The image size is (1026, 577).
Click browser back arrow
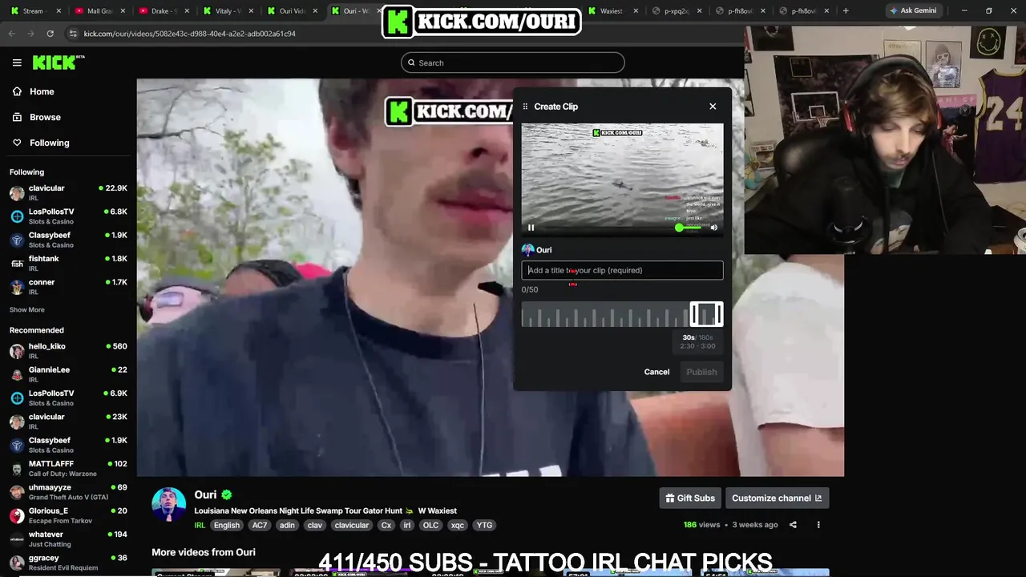11,34
